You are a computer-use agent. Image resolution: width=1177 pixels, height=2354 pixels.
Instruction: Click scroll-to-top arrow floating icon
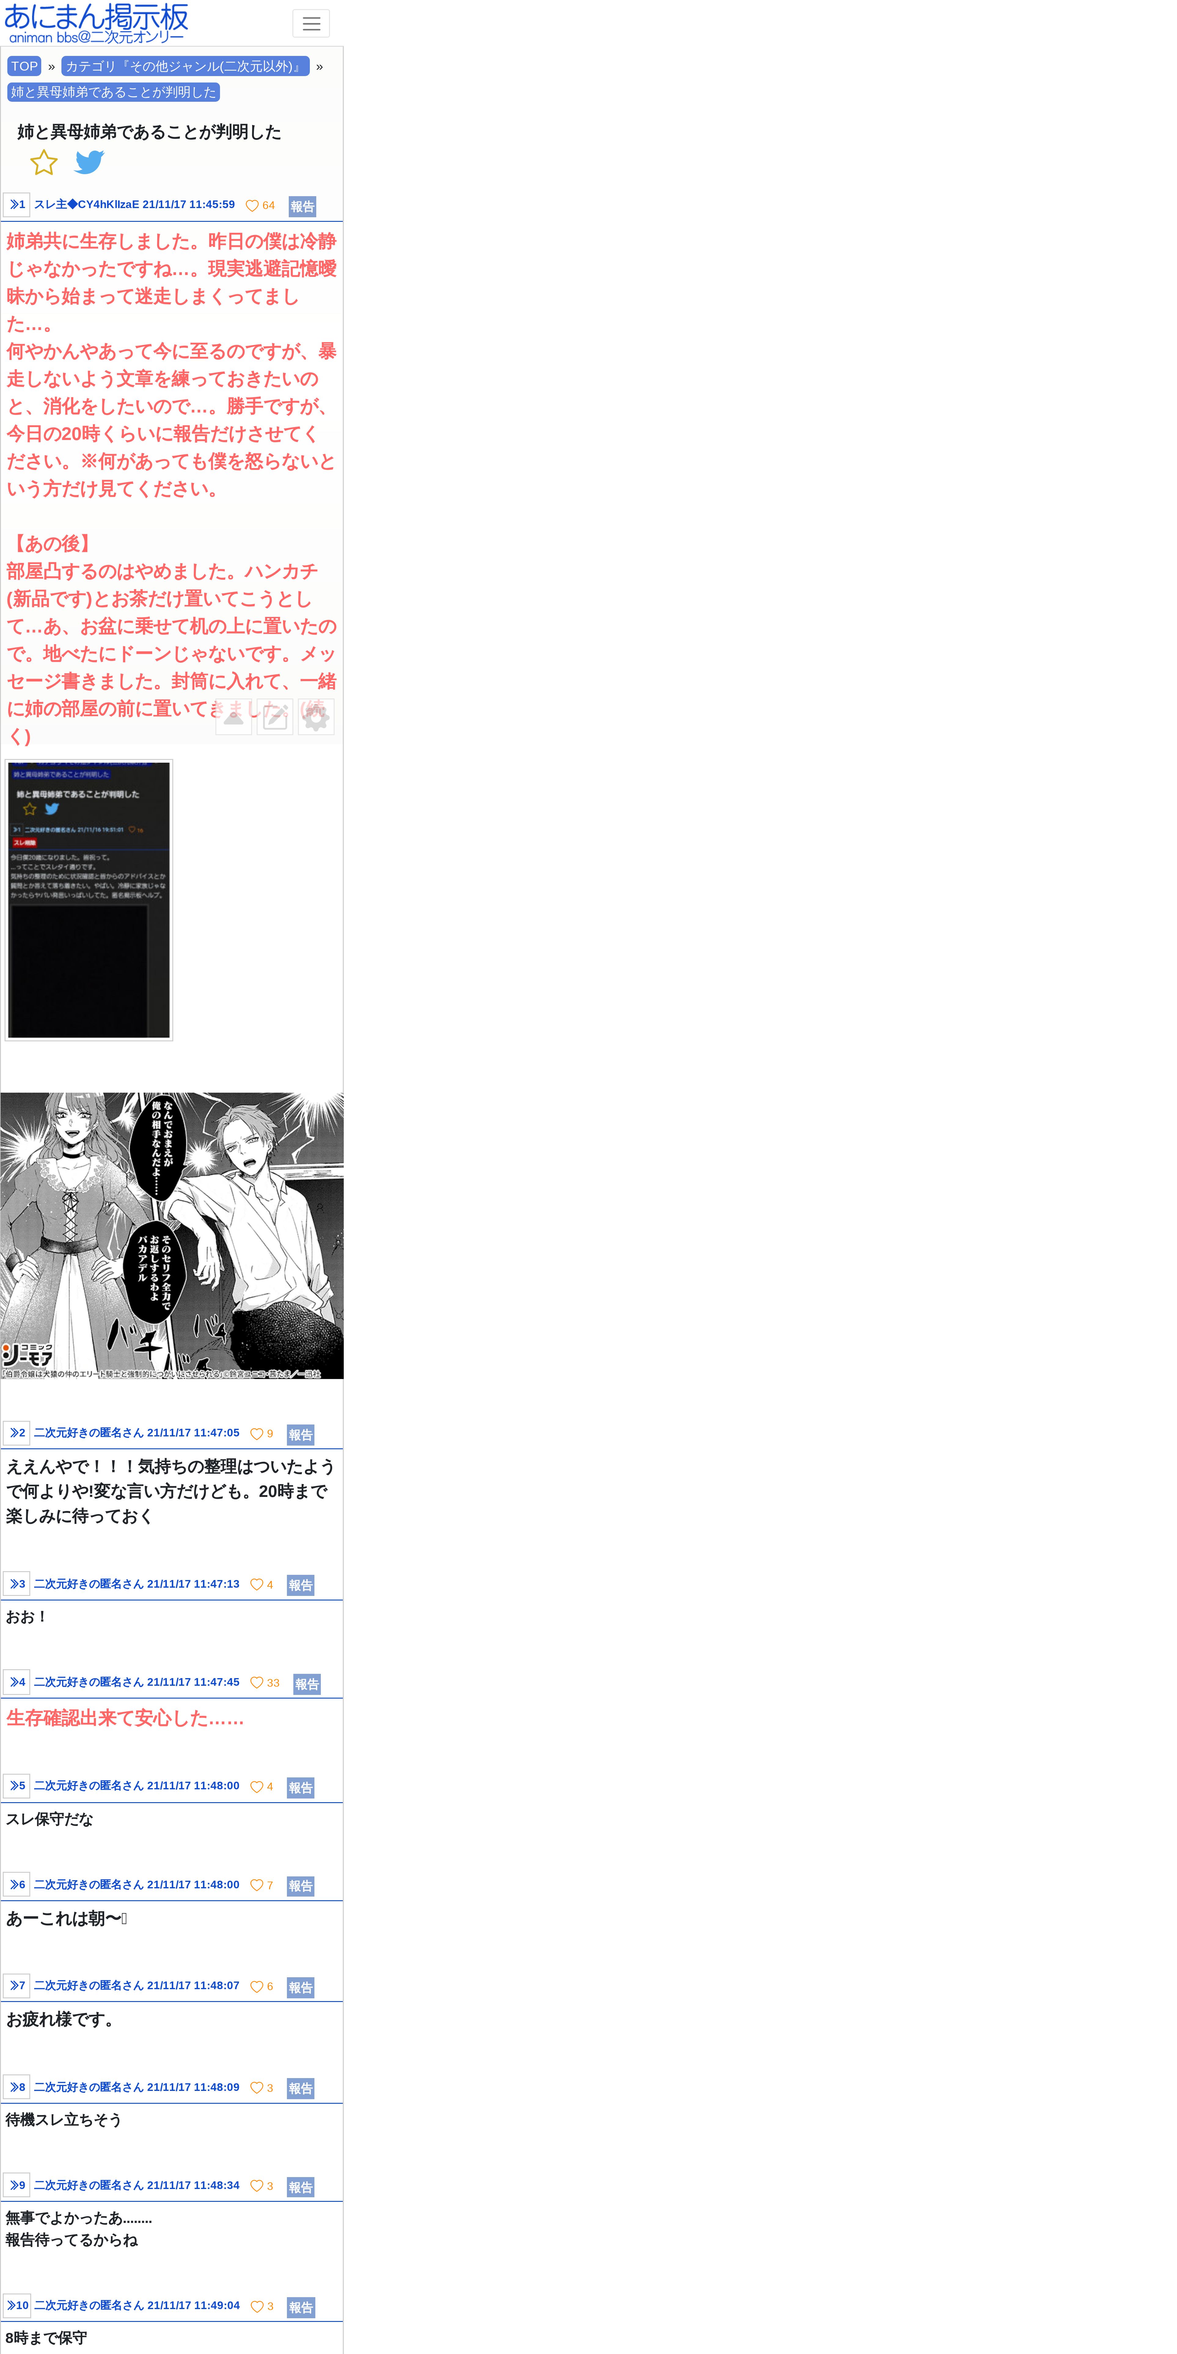pyautogui.click(x=234, y=717)
